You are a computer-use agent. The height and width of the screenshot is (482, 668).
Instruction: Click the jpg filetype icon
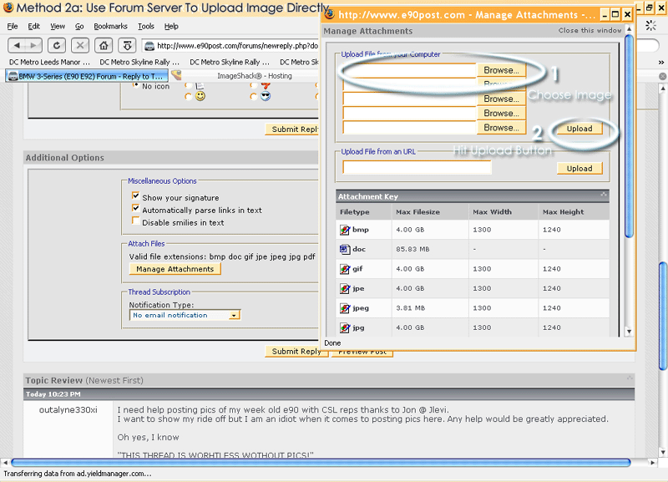pyautogui.click(x=345, y=327)
